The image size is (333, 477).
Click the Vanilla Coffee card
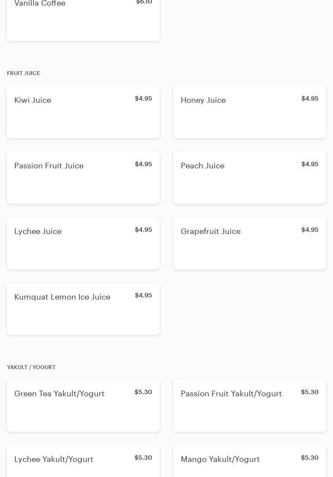83,19
